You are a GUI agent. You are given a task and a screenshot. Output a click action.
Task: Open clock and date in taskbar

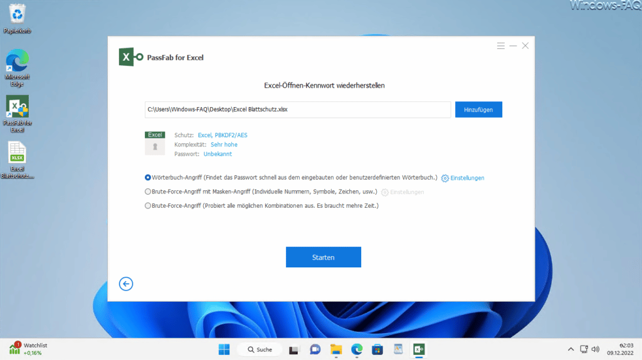(620, 349)
